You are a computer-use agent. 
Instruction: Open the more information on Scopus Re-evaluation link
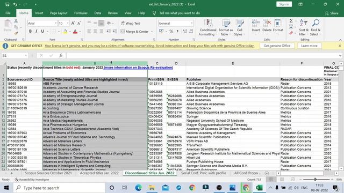click(138, 68)
